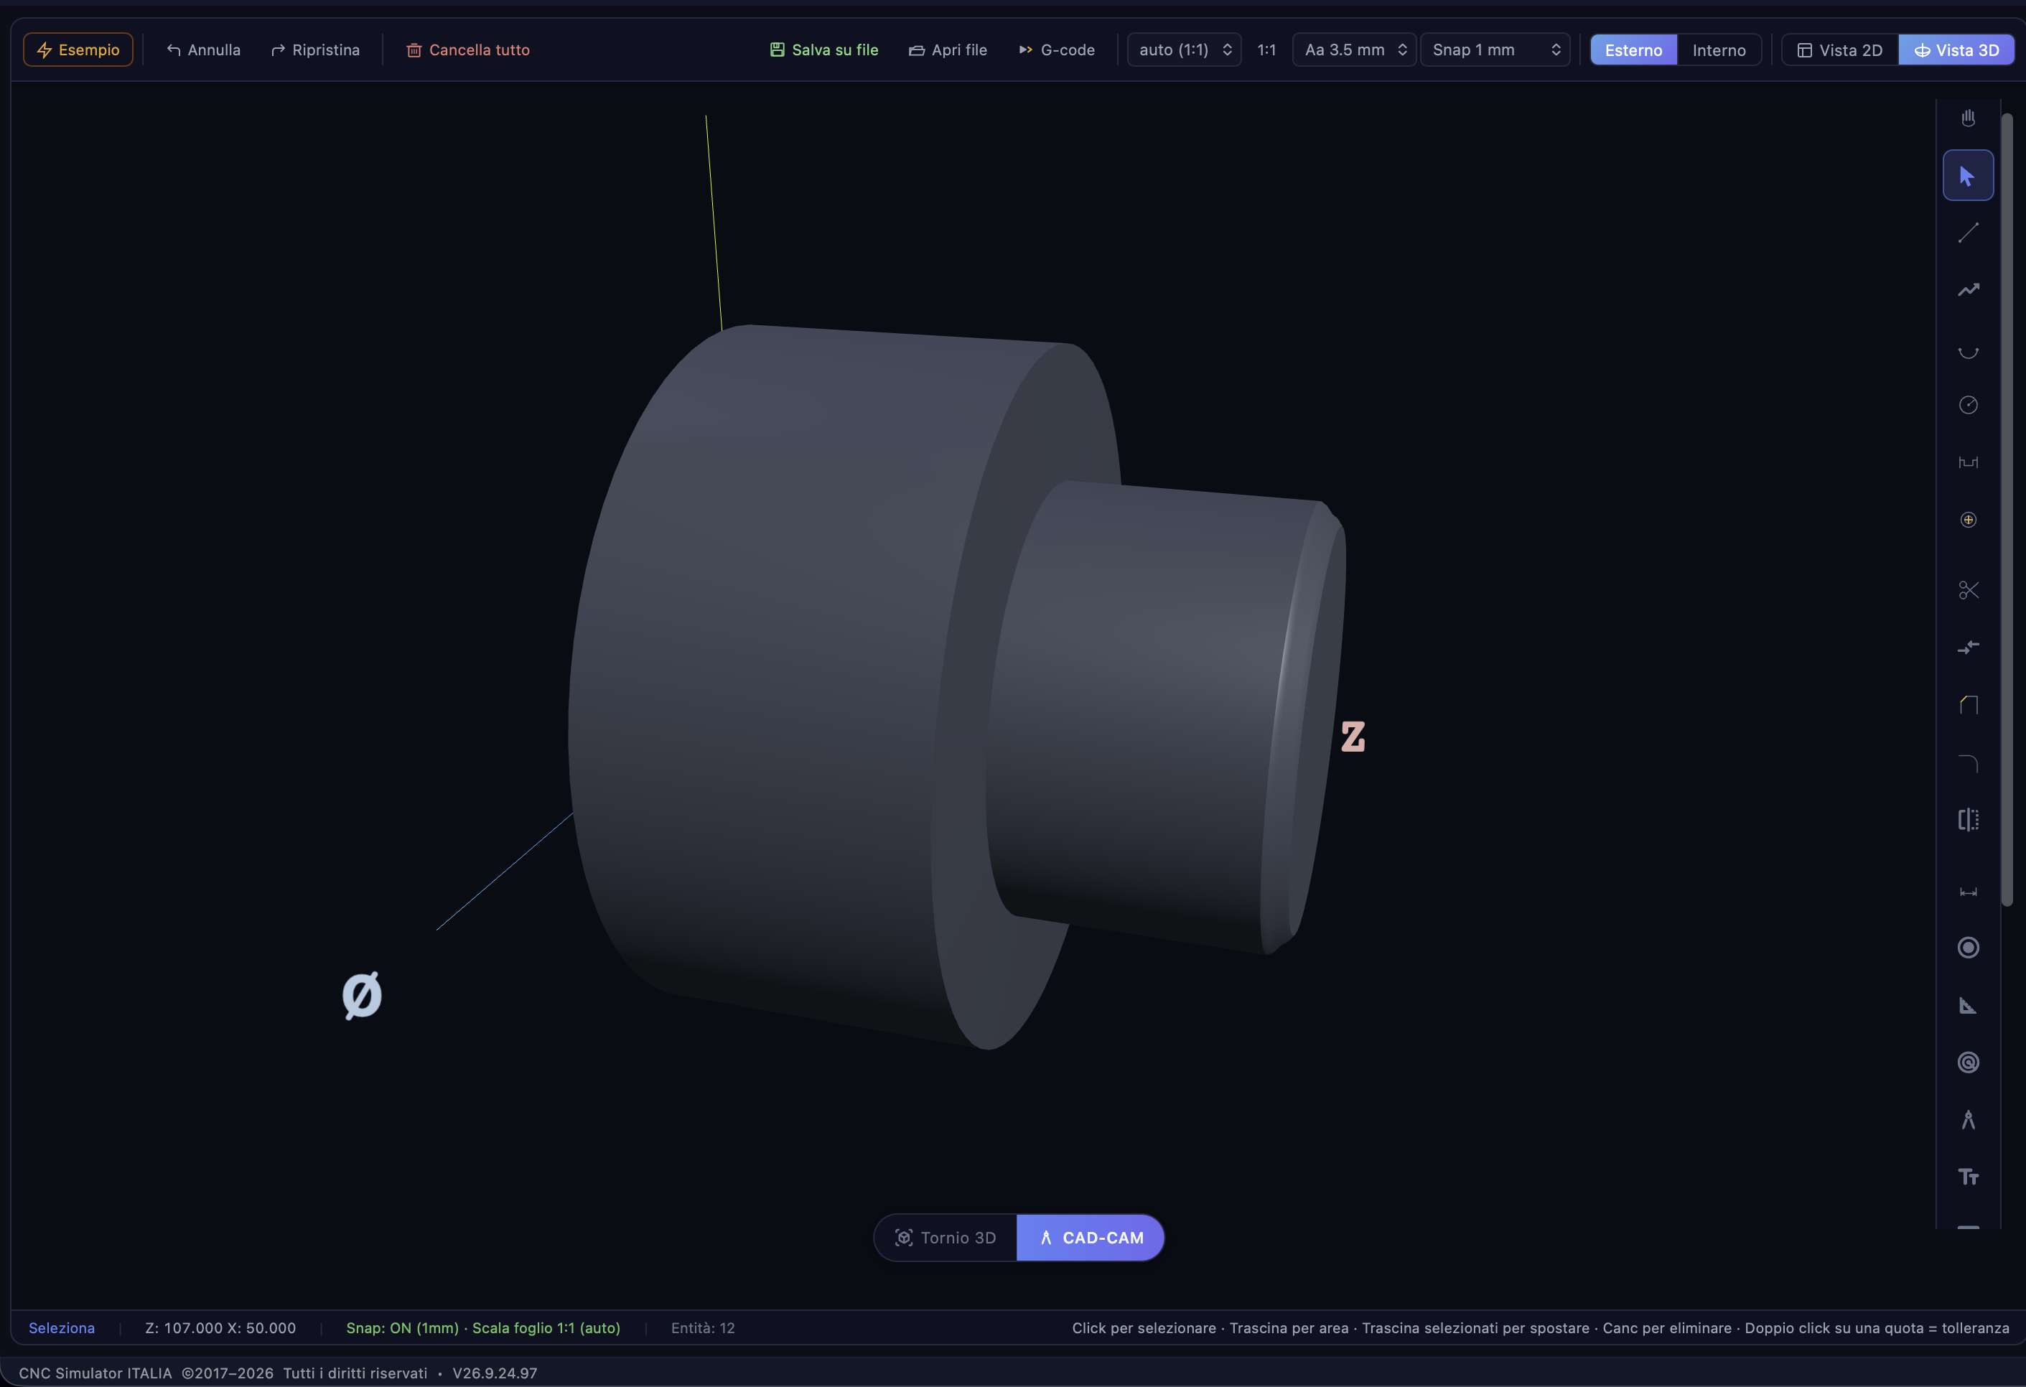
Task: Undo with the Annulla button
Action: (x=203, y=50)
